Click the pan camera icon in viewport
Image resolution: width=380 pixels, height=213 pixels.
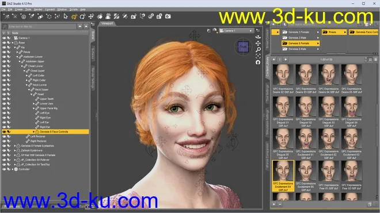258,43
